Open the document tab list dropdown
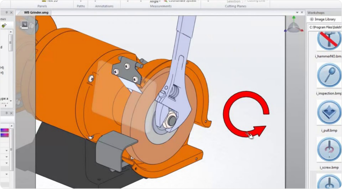 coord(297,12)
